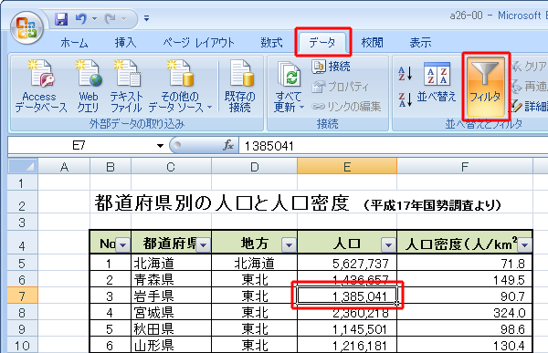The width and height of the screenshot is (548, 353).
Task: Open the 接続 connections button
Action: click(332, 67)
